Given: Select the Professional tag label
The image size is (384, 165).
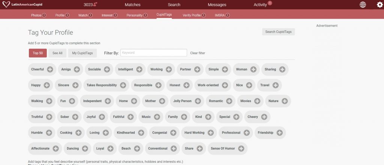Looking at the screenshot, I should [x=231, y=133].
